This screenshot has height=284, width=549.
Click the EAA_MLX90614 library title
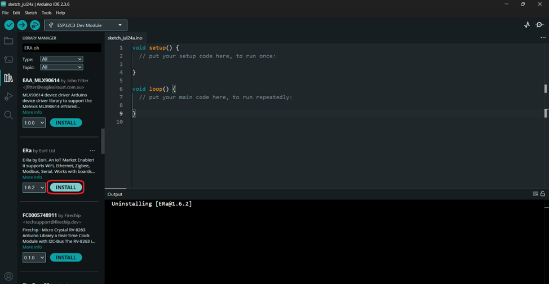41,80
